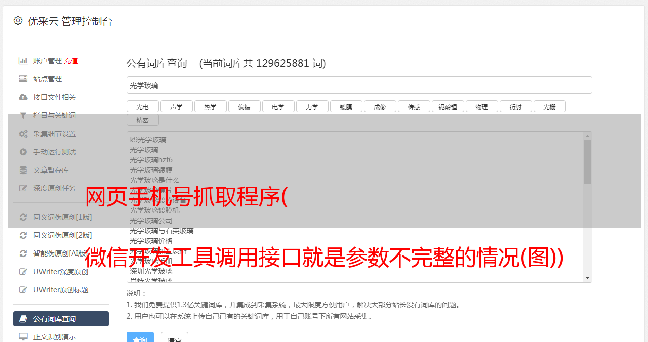Click the 站点管理 server icon
648x342 pixels.
pyautogui.click(x=23, y=79)
